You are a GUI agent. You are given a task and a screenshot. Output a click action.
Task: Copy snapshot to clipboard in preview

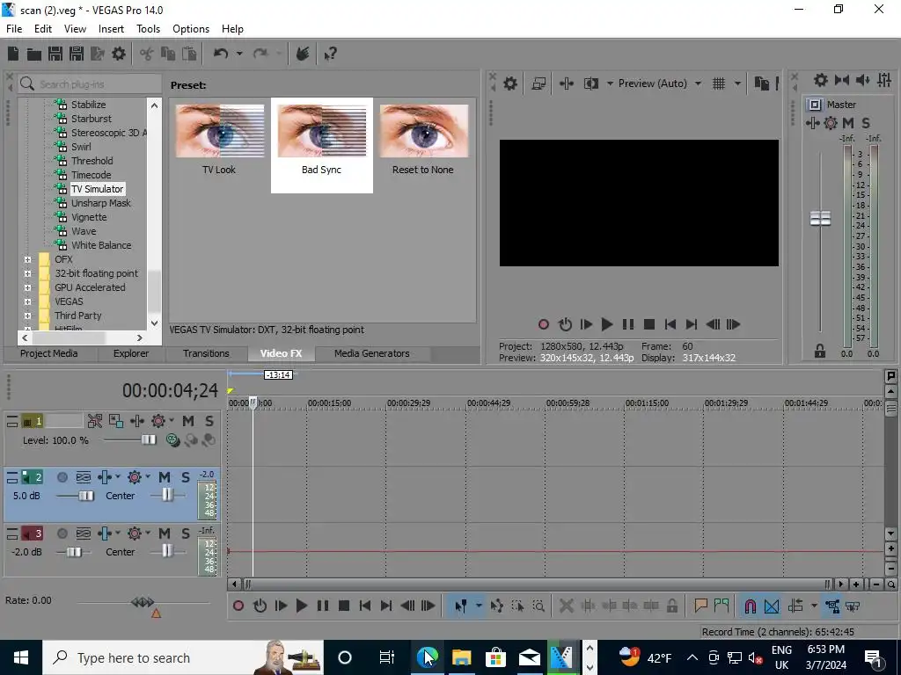761,83
